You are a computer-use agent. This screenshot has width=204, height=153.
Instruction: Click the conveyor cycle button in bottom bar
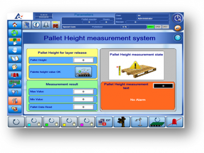(x=157, y=122)
